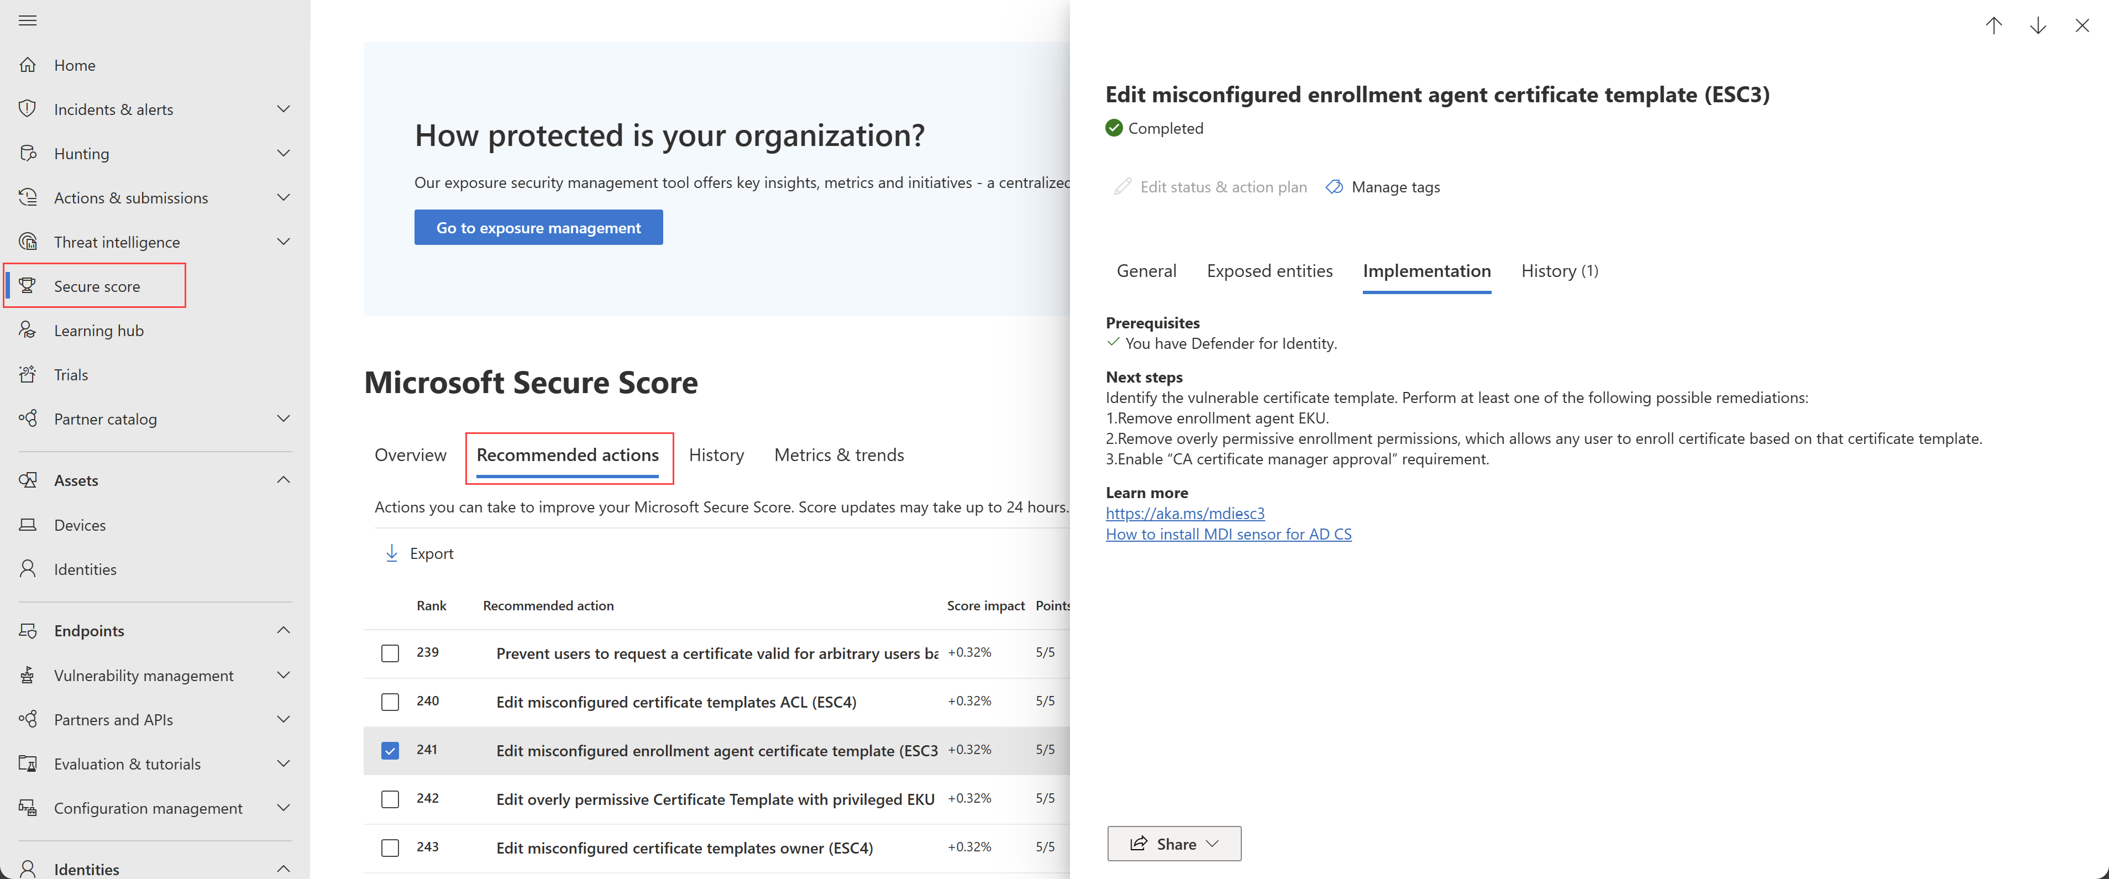
Task: Click the Evaluation & tutorials icon
Action: (x=28, y=763)
